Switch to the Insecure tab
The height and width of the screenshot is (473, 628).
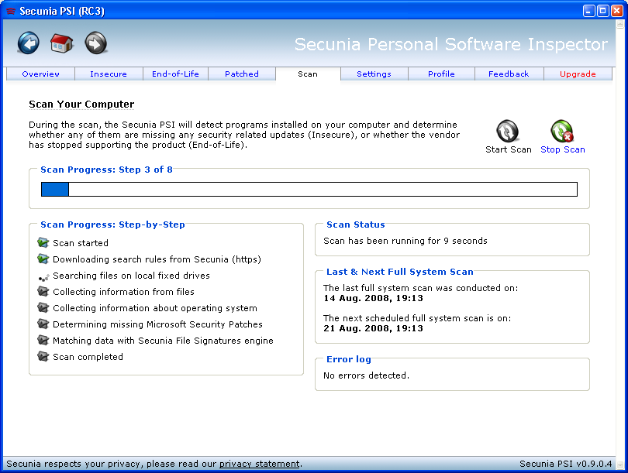(109, 74)
